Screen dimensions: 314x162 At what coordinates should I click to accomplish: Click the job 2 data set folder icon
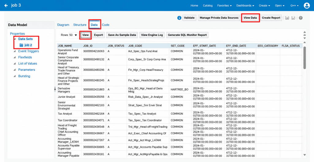21,45
